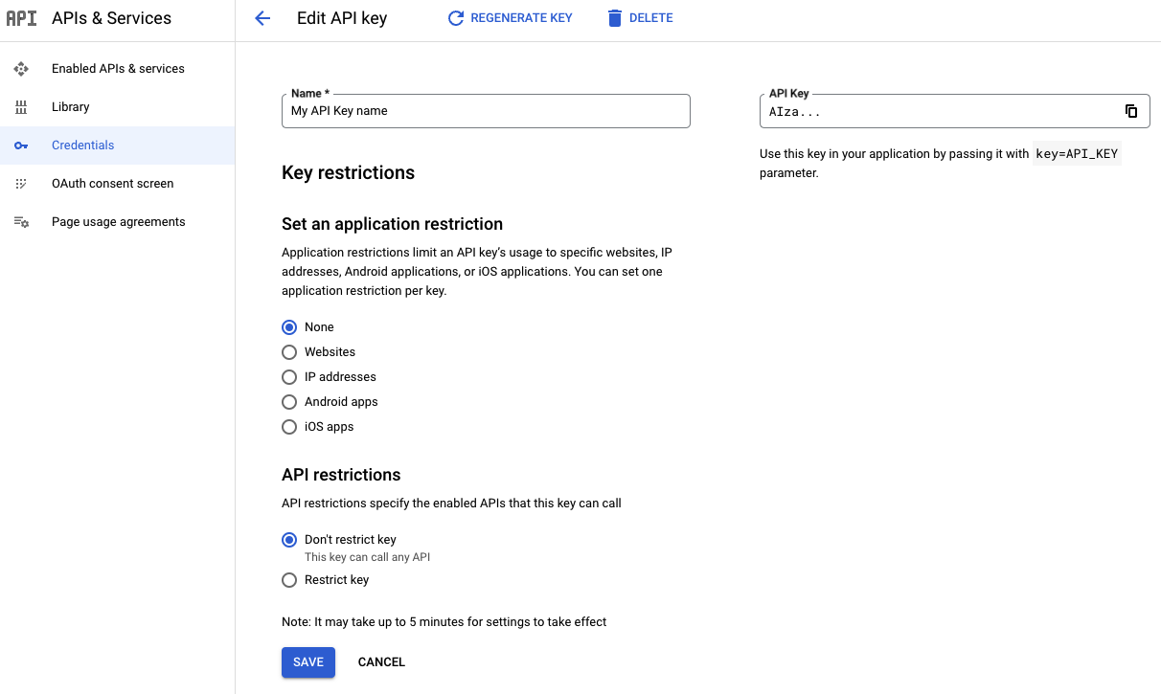Cancel editing the API key
Viewport: 1161px width, 694px height.
pyautogui.click(x=381, y=661)
